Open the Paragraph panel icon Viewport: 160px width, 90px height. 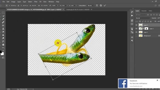click(132, 41)
